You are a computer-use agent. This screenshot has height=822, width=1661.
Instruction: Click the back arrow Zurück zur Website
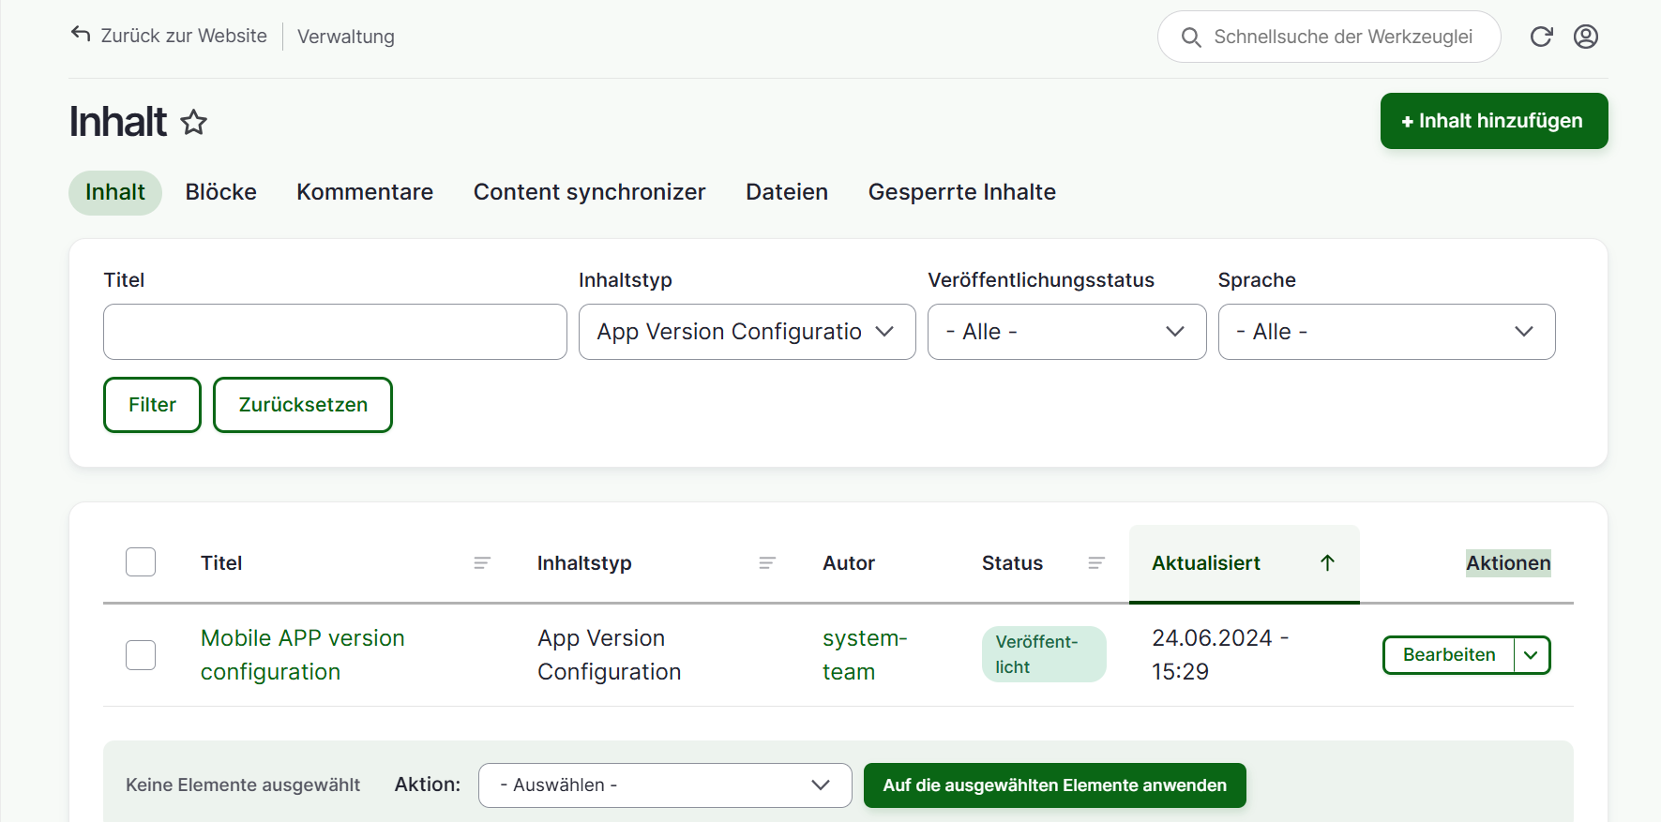point(82,35)
